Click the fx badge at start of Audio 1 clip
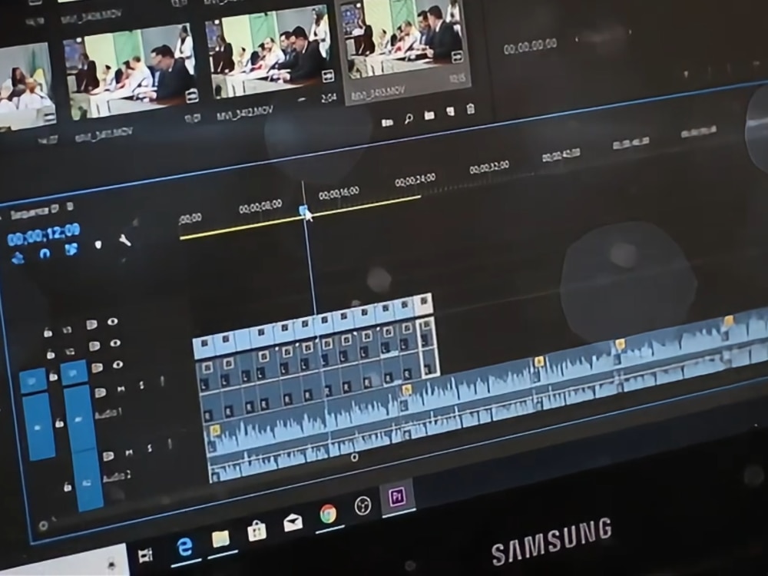This screenshot has height=576, width=768. click(214, 430)
